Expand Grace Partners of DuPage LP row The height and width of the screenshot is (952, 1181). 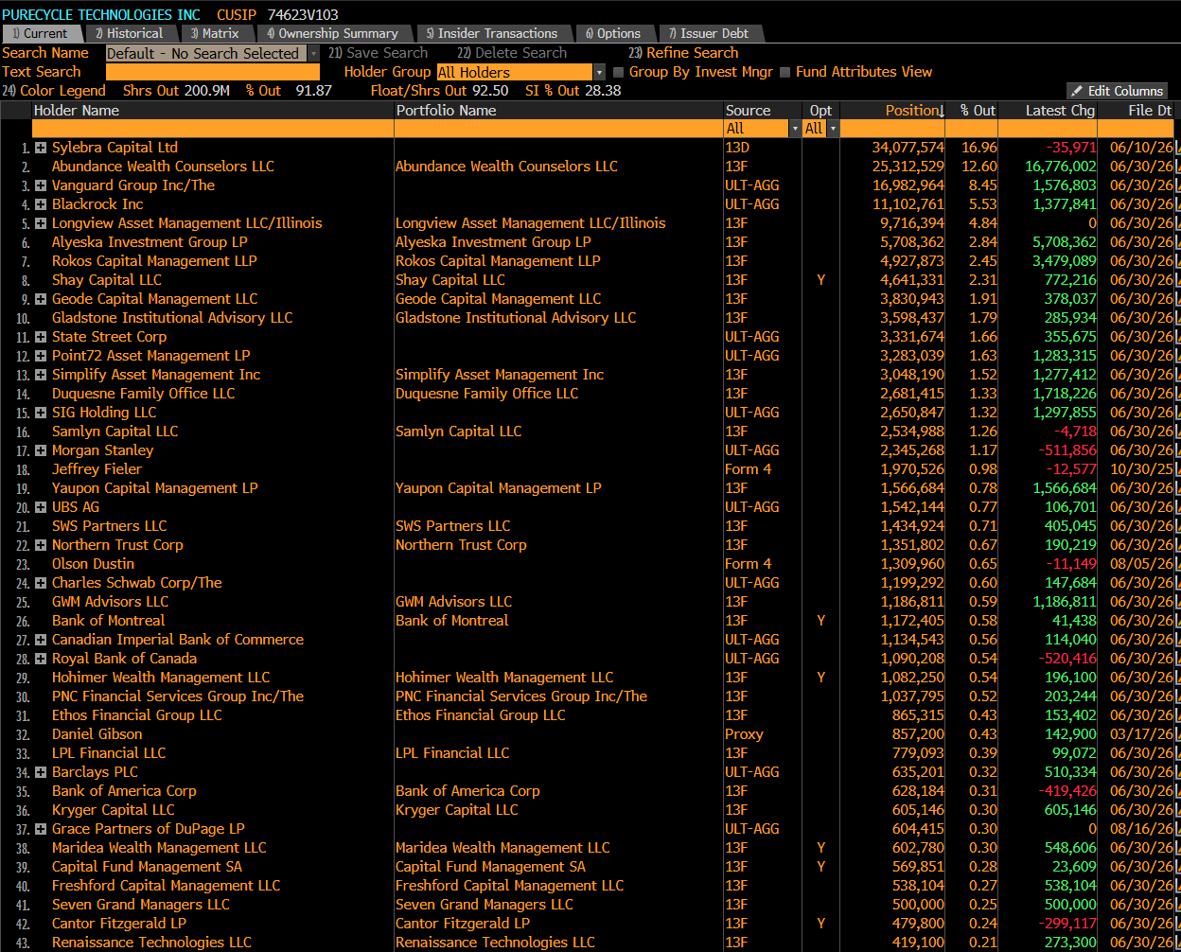point(41,829)
